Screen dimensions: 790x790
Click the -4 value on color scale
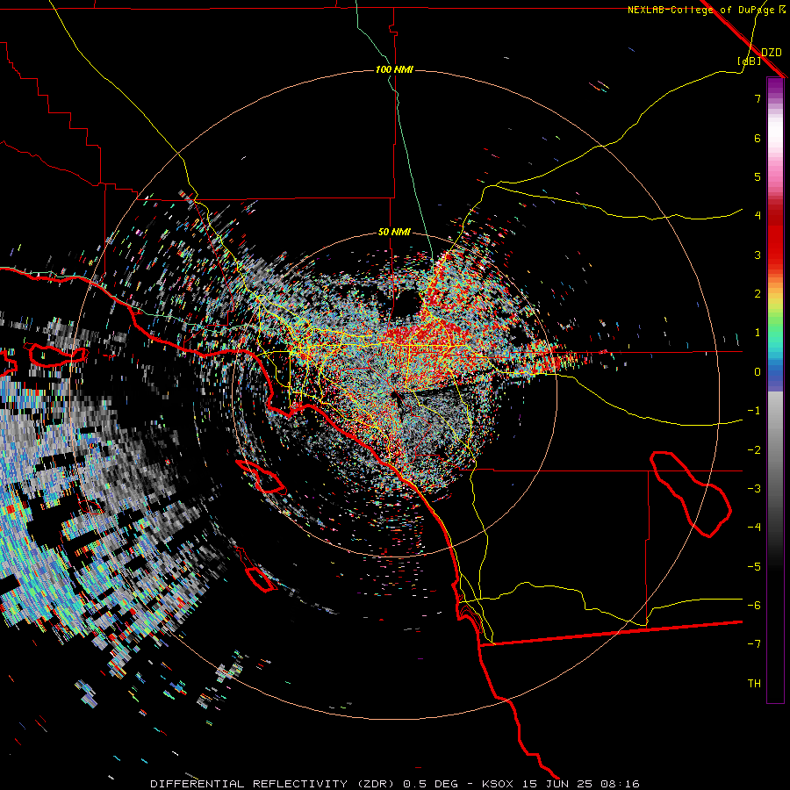(x=754, y=528)
